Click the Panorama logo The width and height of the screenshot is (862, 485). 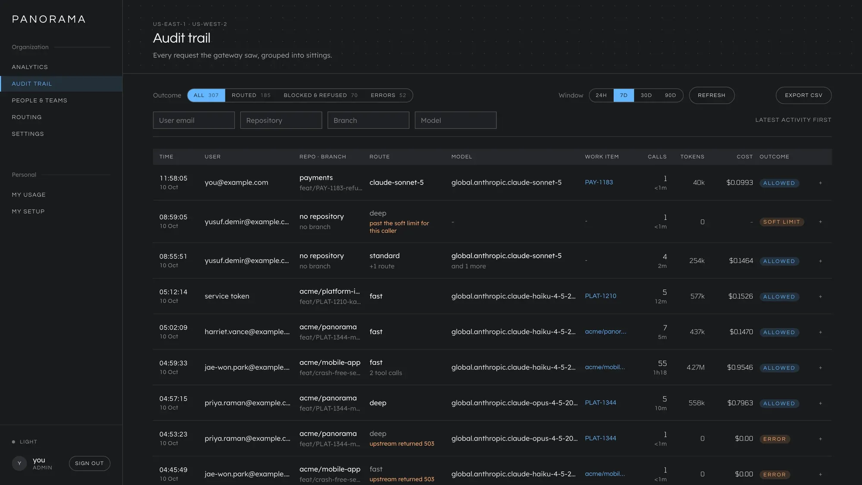(x=49, y=19)
